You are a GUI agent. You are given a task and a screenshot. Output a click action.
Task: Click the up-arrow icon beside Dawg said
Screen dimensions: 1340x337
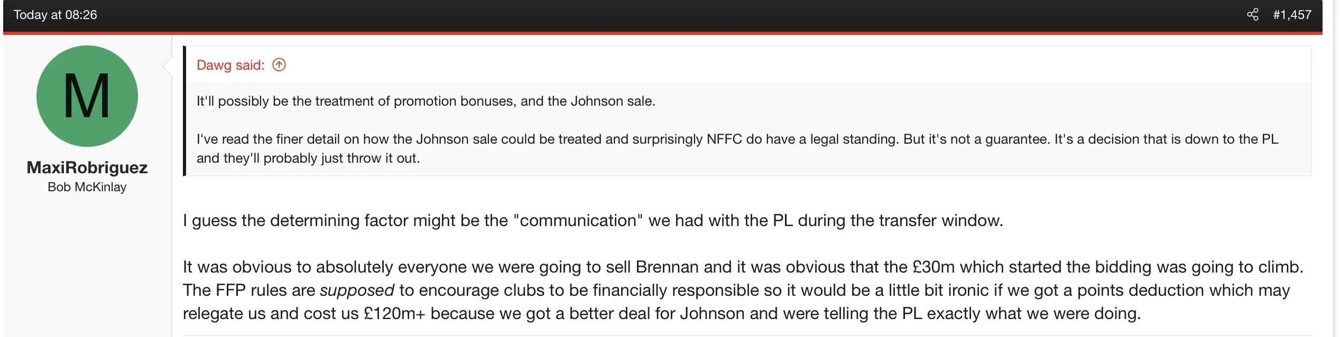coord(279,65)
